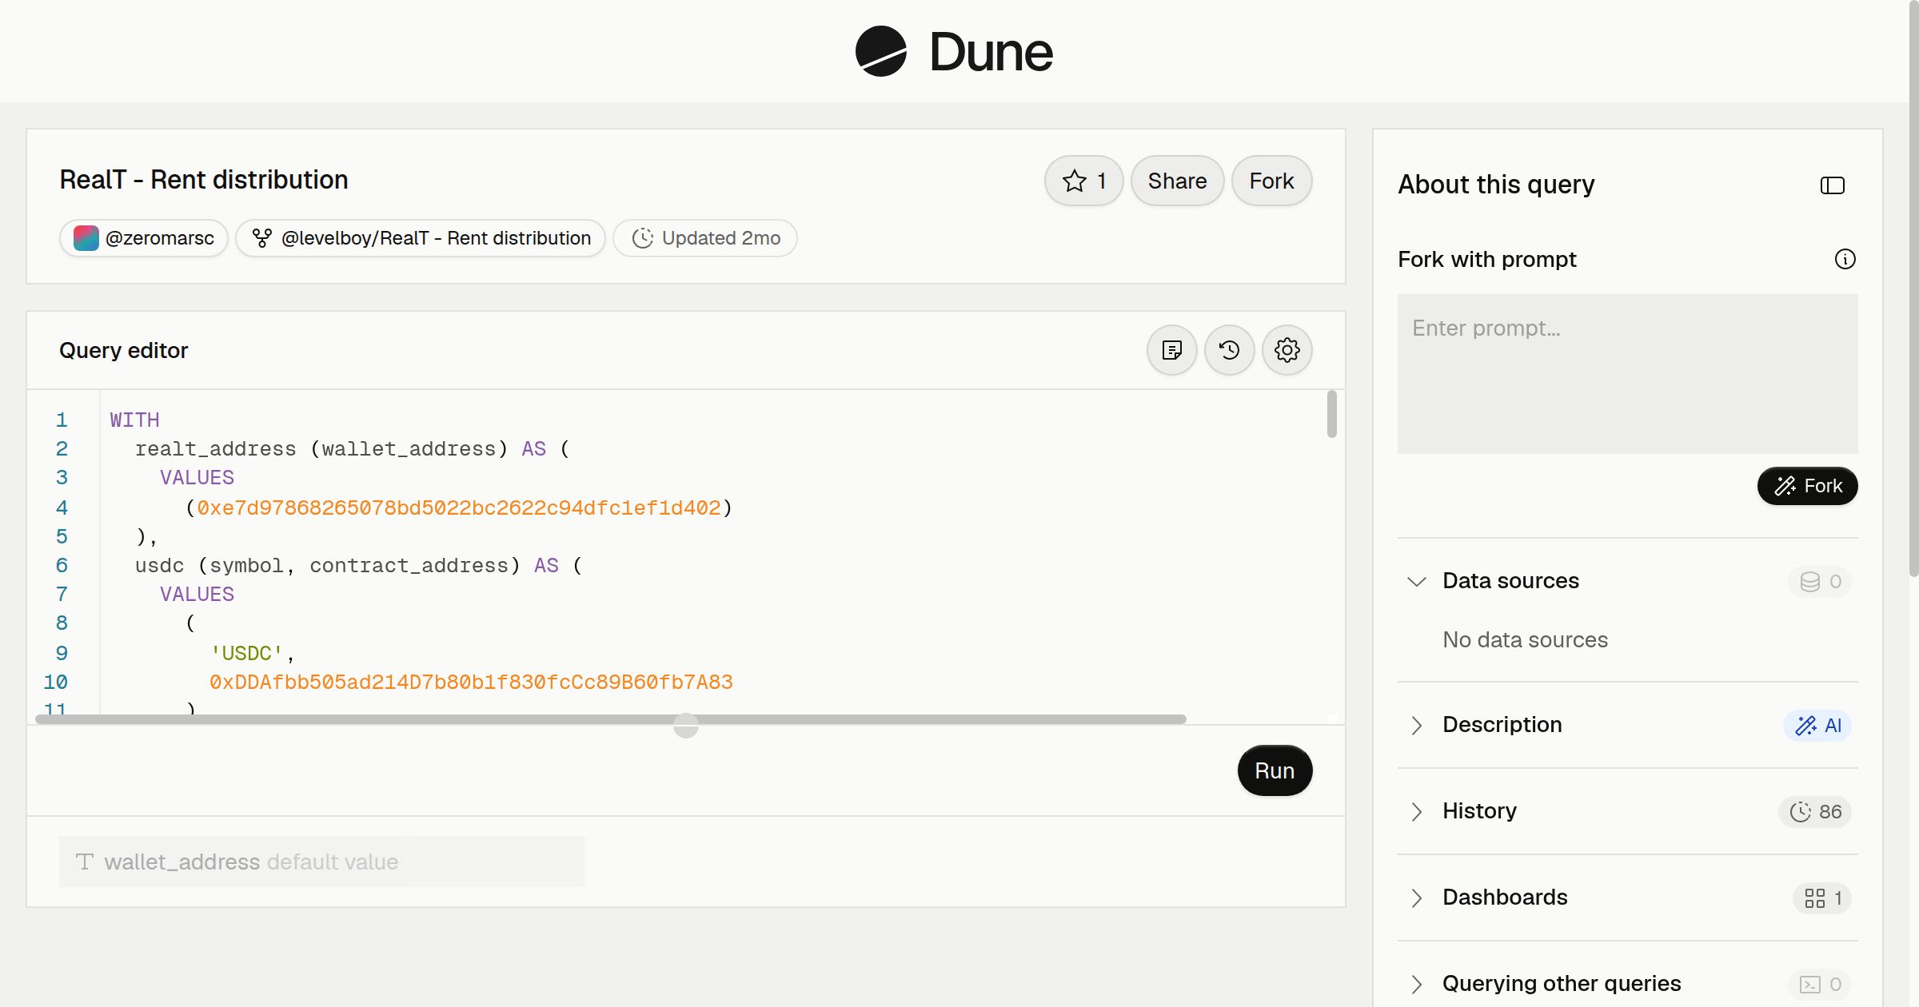Open query editor settings gear
Screen dimensions: 1919x1007
point(1287,350)
